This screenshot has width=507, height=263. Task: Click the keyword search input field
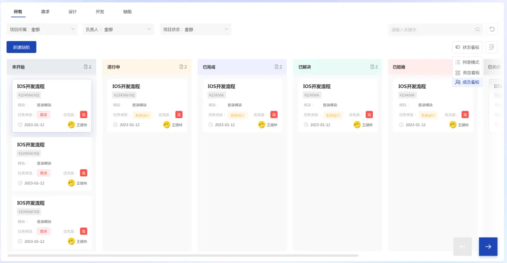tap(431, 30)
